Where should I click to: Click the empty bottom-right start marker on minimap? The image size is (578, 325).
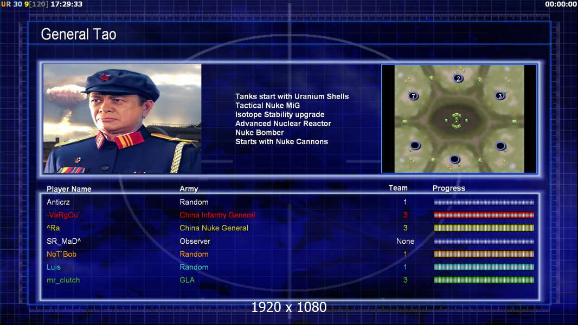[x=500, y=146]
